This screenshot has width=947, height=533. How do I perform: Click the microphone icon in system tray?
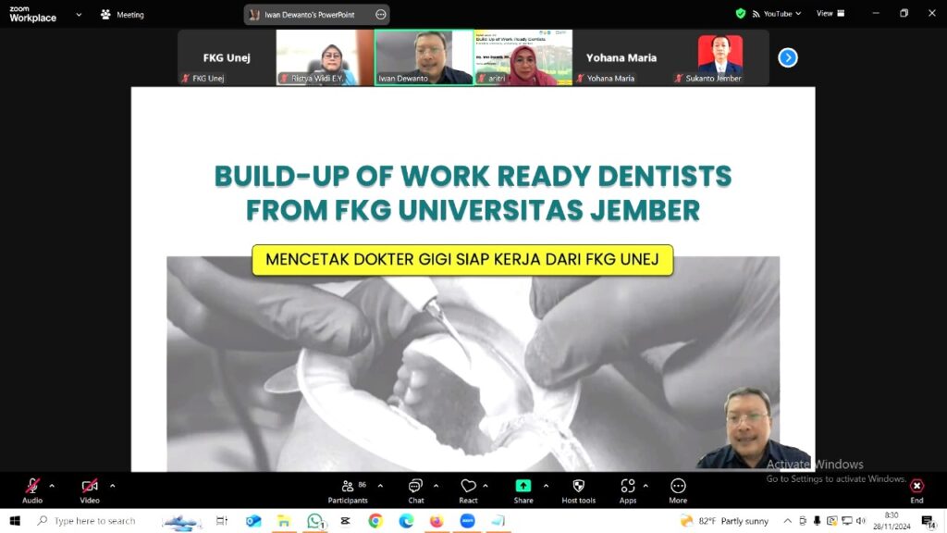pyautogui.click(x=817, y=521)
